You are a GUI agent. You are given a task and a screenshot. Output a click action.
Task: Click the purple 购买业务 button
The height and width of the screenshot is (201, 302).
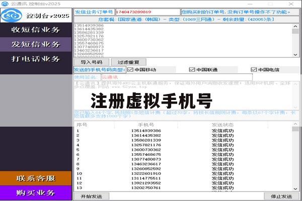coord(36,193)
